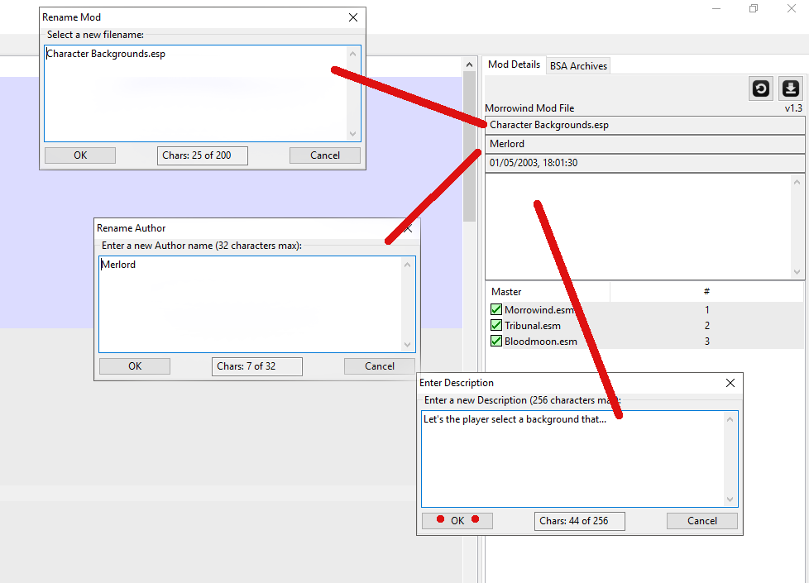Click the Master column header

[x=547, y=292]
